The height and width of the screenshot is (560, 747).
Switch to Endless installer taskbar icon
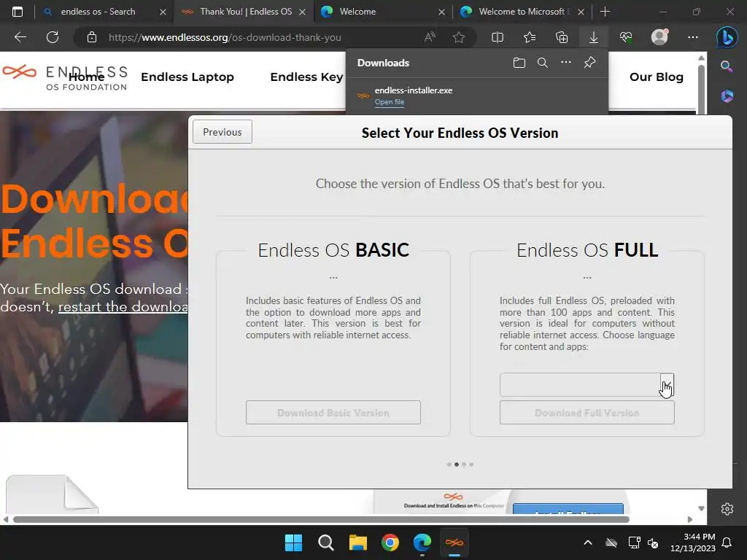click(x=454, y=542)
